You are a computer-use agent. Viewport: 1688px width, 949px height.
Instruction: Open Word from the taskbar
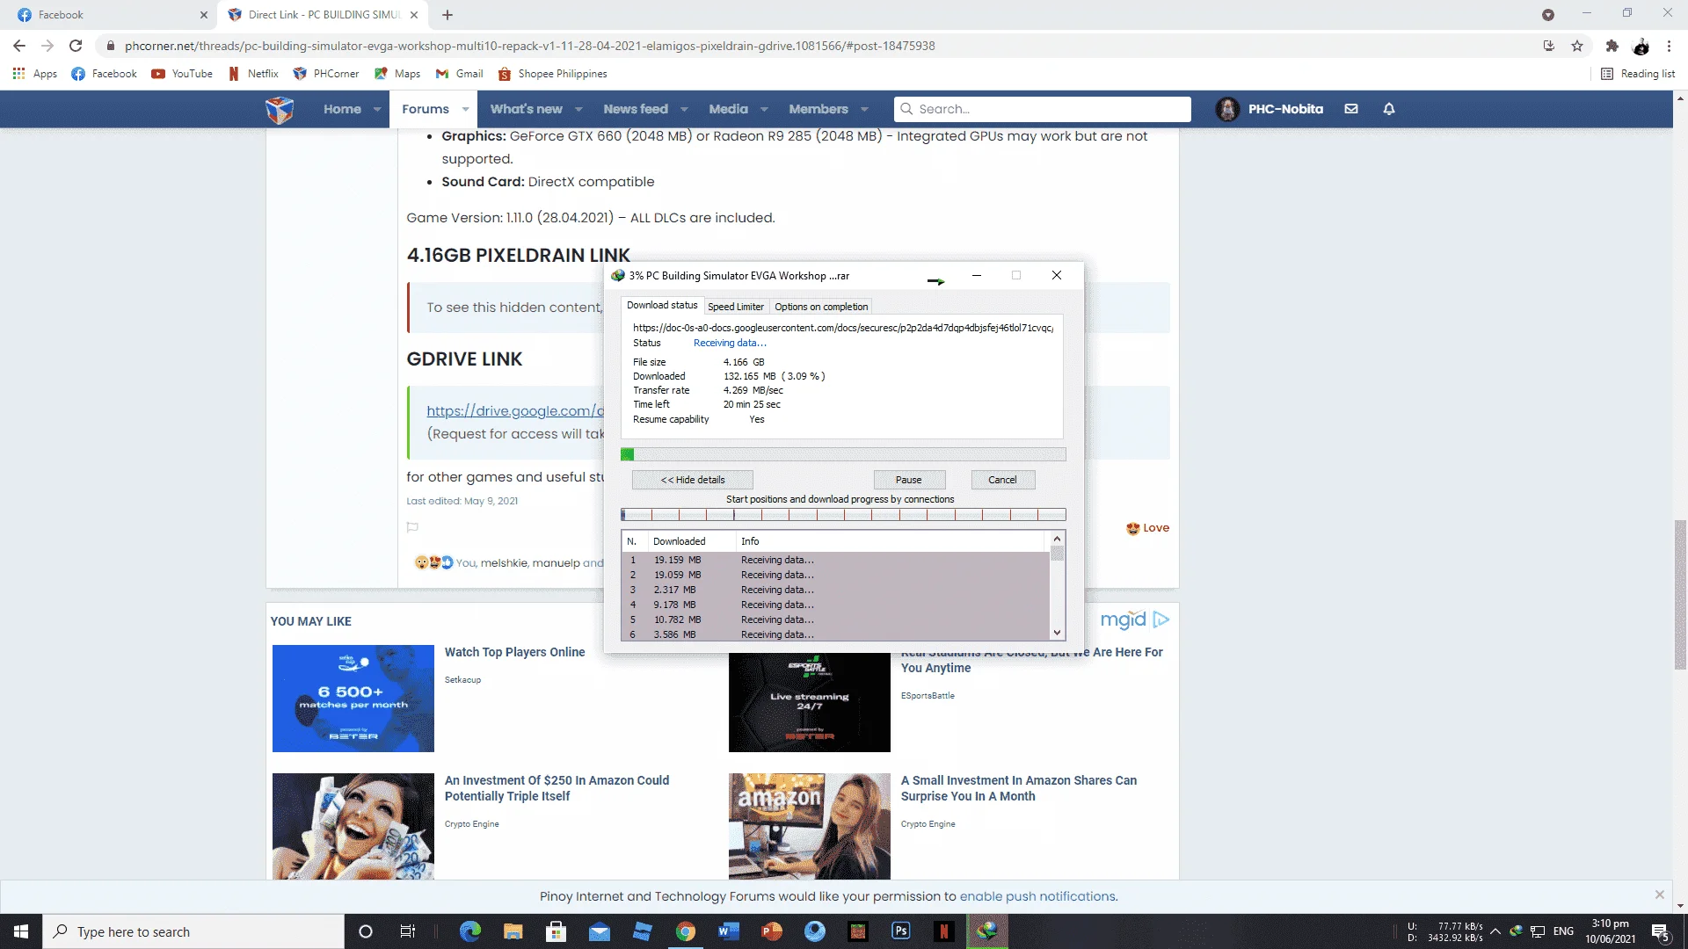pos(729,931)
